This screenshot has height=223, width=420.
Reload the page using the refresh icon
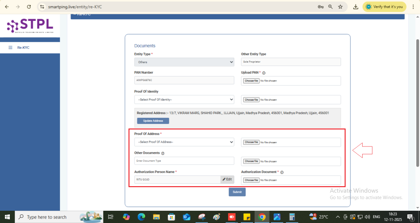[x=29, y=7]
